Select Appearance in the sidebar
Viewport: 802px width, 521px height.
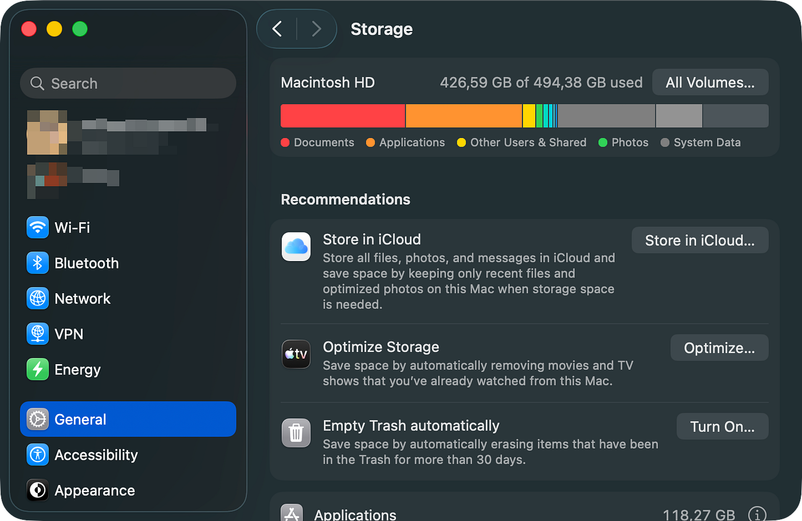(x=128, y=490)
